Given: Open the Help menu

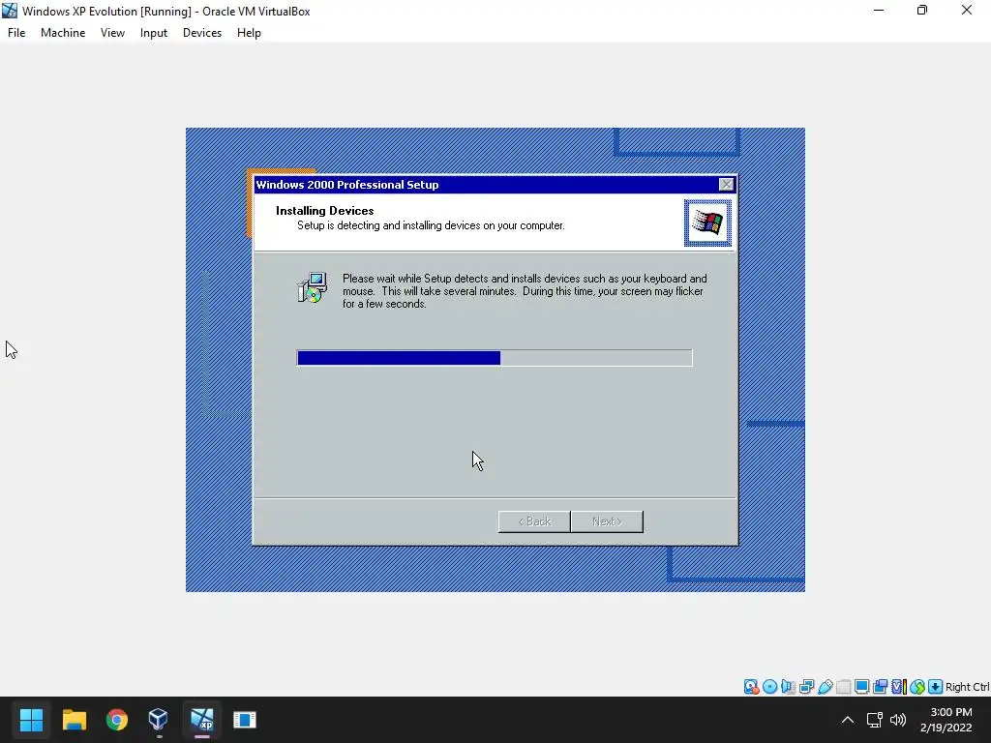Looking at the screenshot, I should (249, 33).
